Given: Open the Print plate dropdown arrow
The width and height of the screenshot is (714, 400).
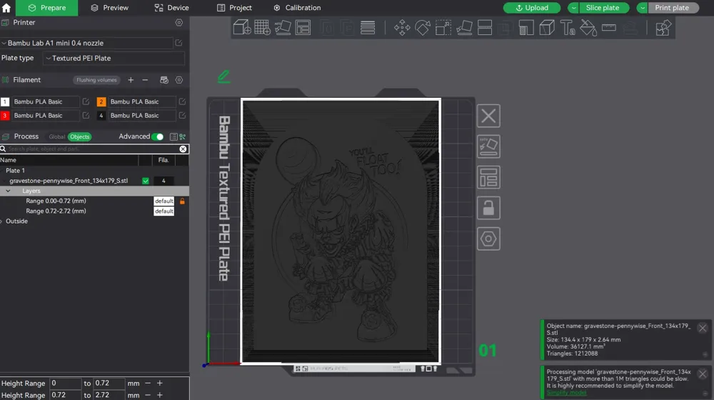Looking at the screenshot, I should pyautogui.click(x=643, y=8).
